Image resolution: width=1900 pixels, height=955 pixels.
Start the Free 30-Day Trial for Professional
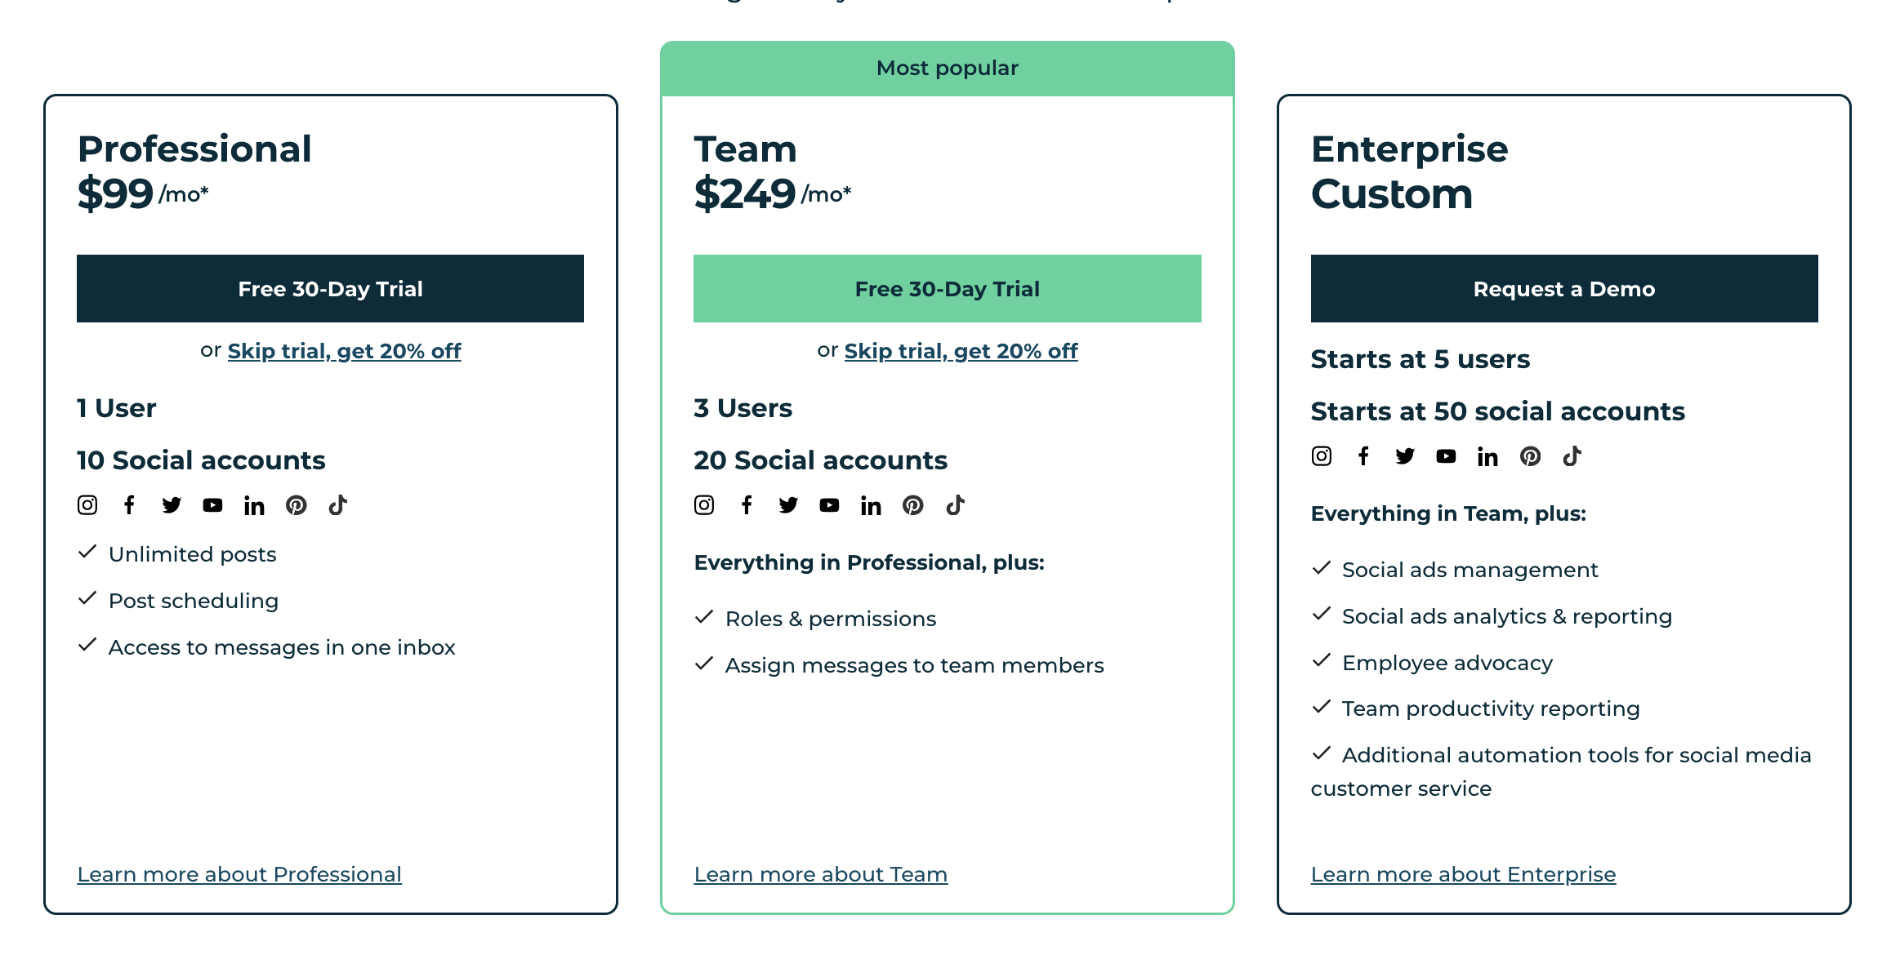click(330, 288)
